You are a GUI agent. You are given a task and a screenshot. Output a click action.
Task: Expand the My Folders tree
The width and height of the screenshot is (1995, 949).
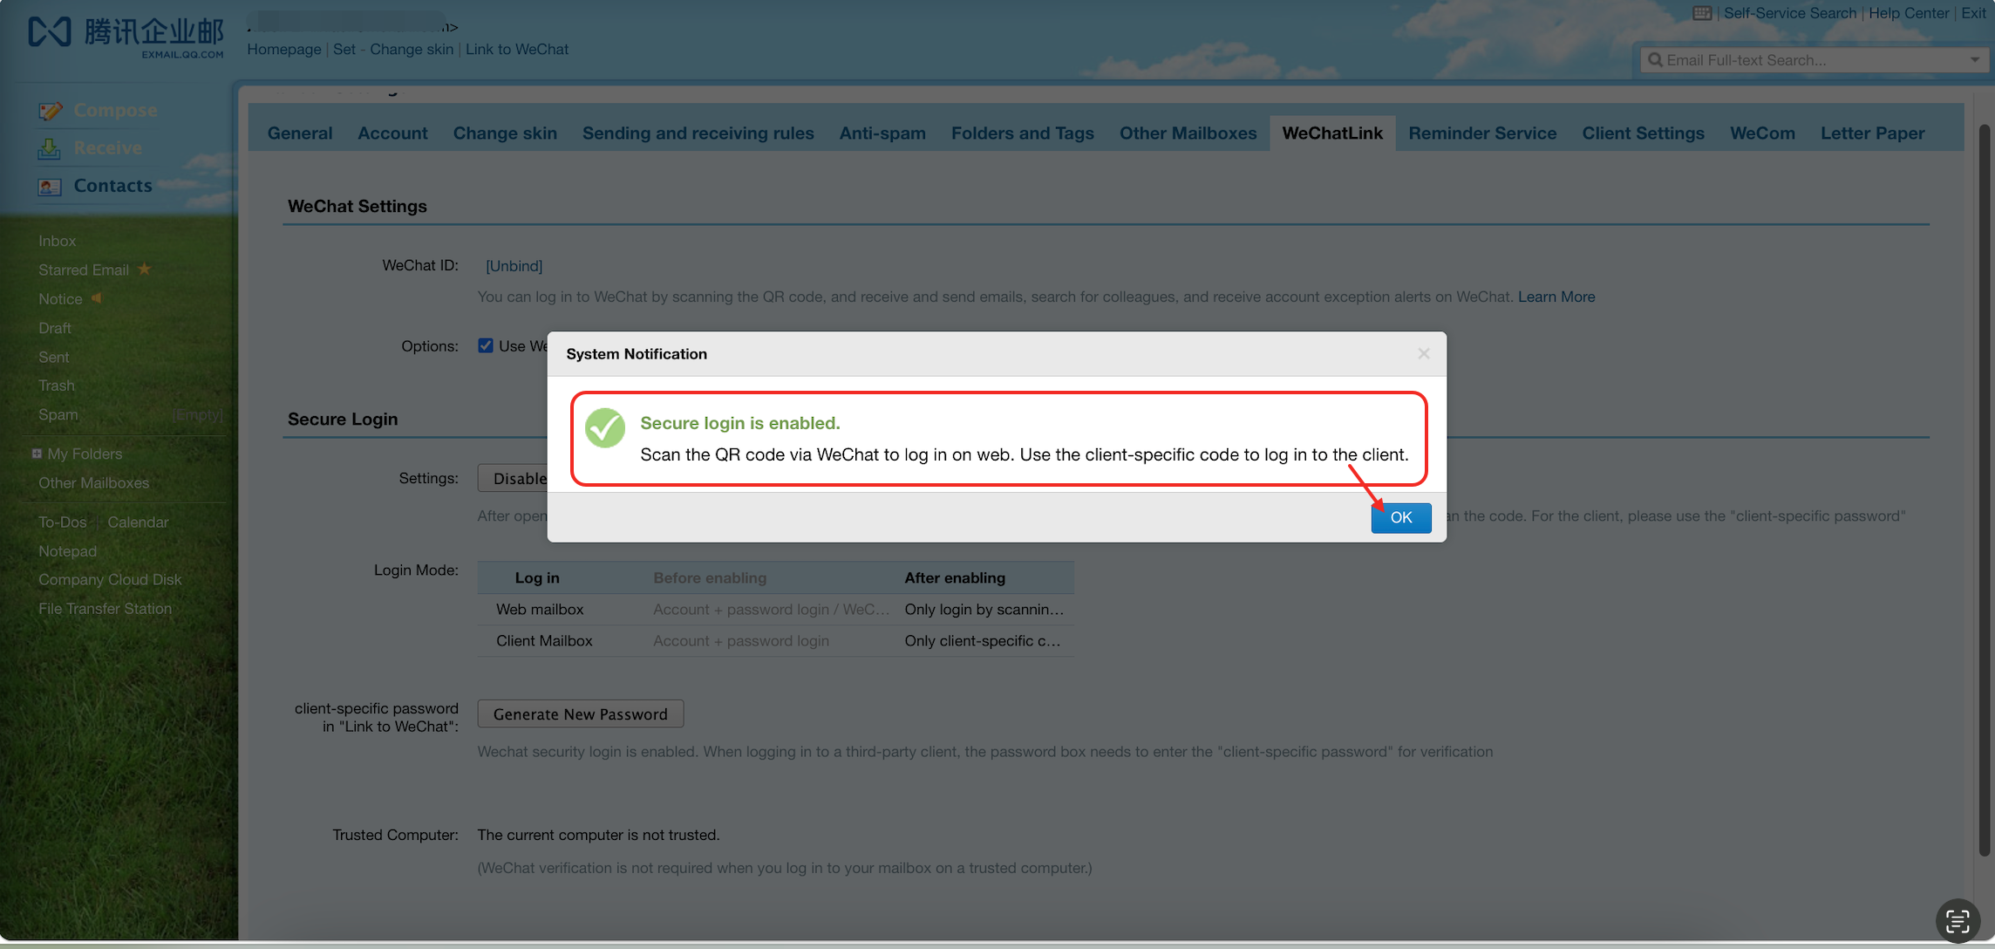[37, 454]
